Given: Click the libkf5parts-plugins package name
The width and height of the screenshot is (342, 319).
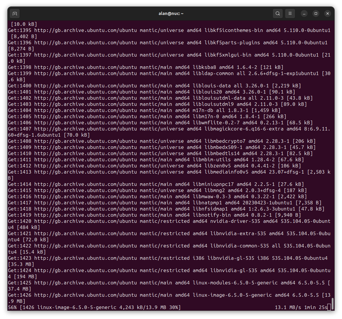Looking at the screenshot, I should pyautogui.click(x=232, y=43).
